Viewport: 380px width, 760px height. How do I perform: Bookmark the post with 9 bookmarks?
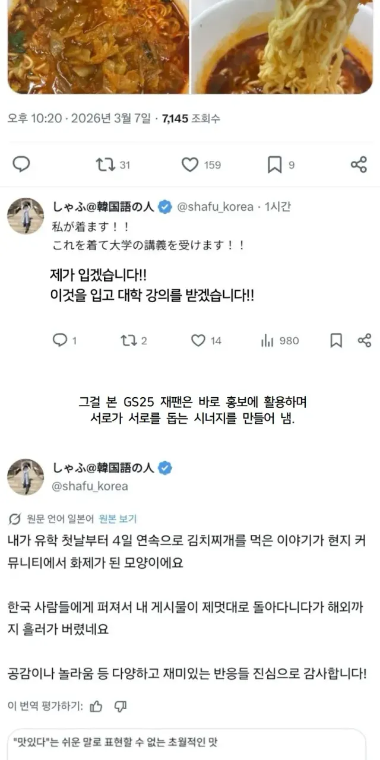click(x=281, y=164)
